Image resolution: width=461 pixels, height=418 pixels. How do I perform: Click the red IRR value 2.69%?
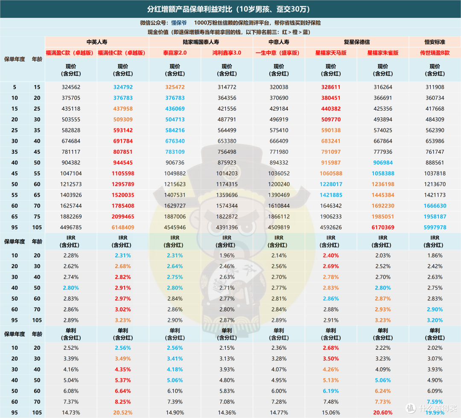pyautogui.click(x=331, y=266)
